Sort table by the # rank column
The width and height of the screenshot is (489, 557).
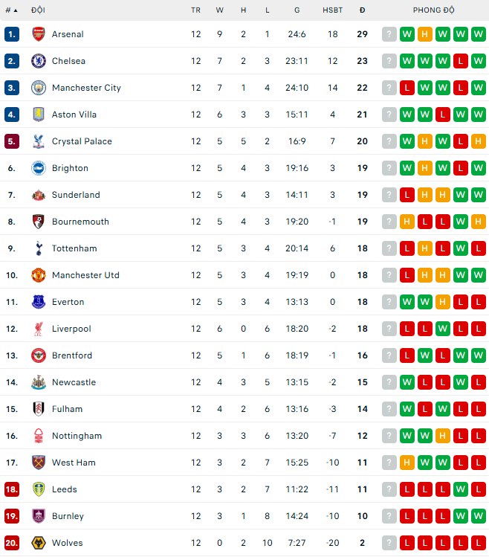pyautogui.click(x=10, y=10)
